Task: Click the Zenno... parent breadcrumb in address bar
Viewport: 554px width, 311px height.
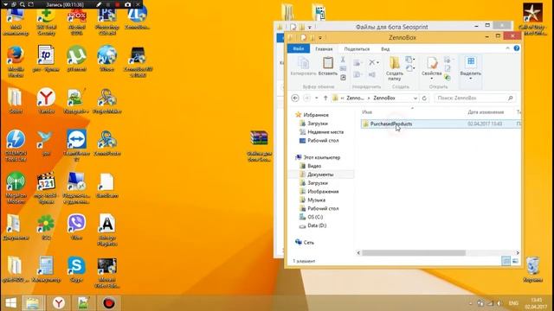Action: pyautogui.click(x=355, y=98)
